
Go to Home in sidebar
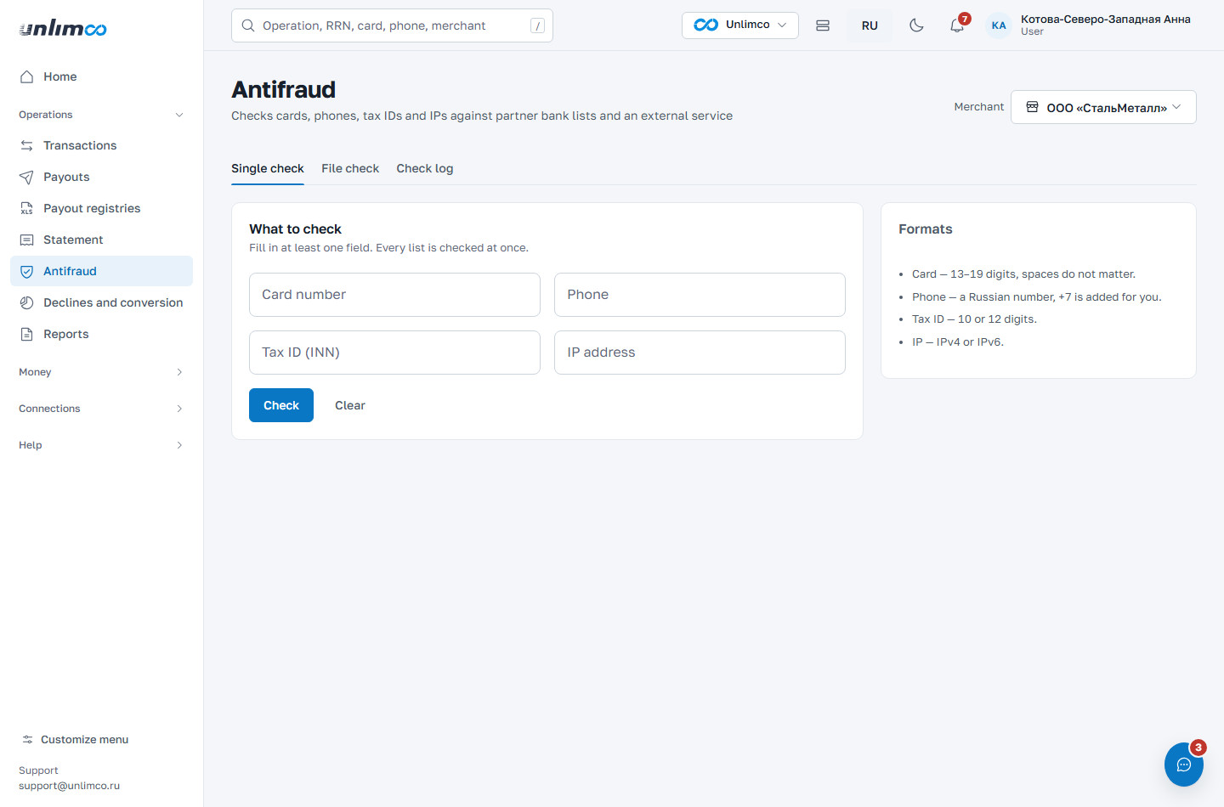pos(101,76)
